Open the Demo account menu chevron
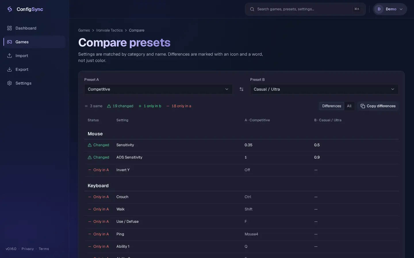This screenshot has width=414, height=258. [x=401, y=9]
